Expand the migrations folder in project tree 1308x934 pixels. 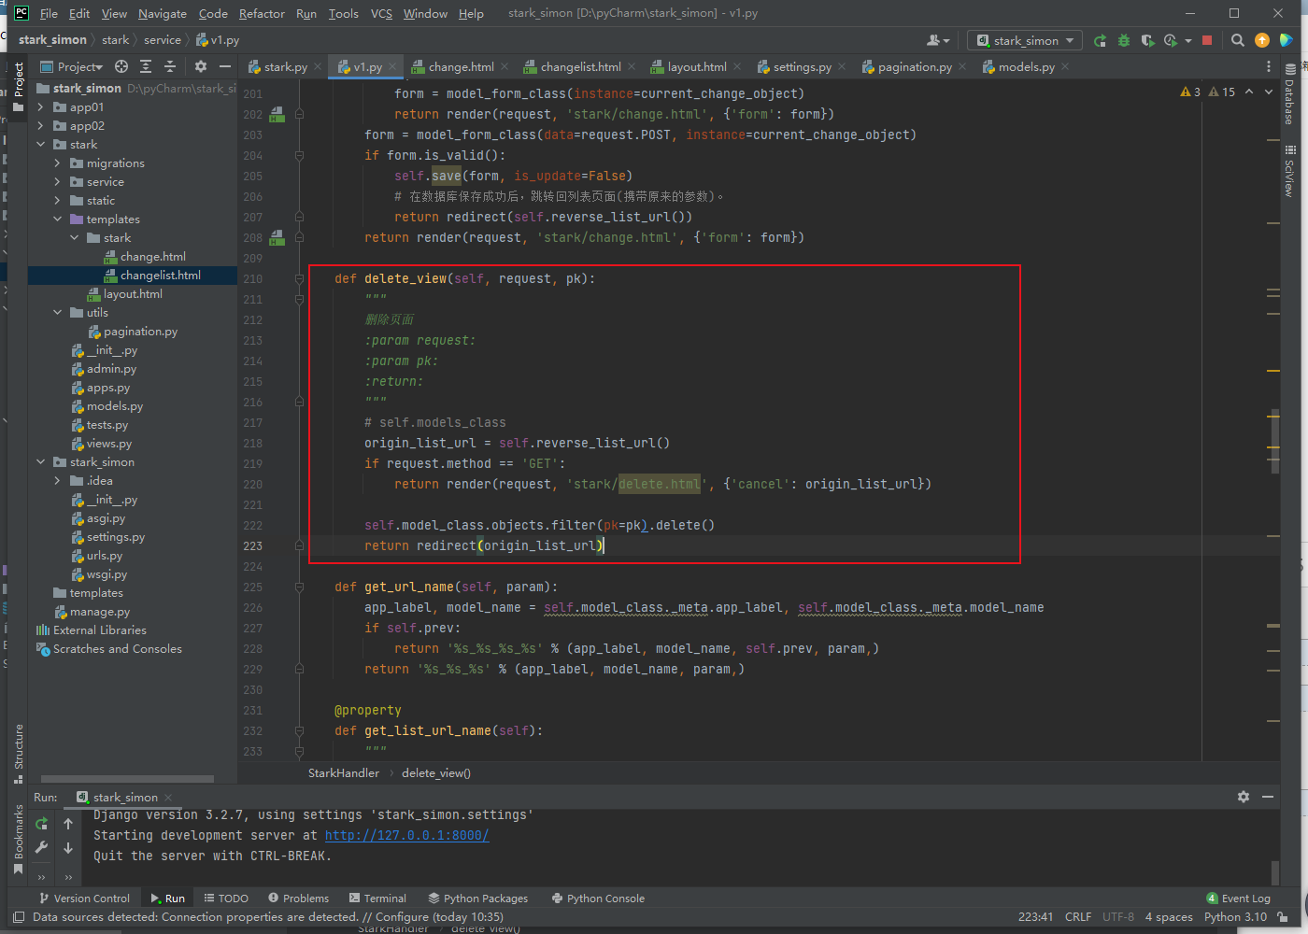click(x=57, y=163)
